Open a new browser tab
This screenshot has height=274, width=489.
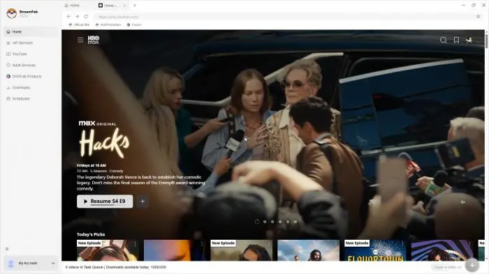coord(135,6)
